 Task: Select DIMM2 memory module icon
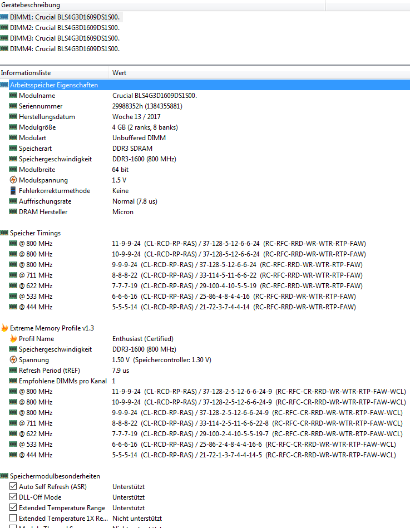point(4,27)
